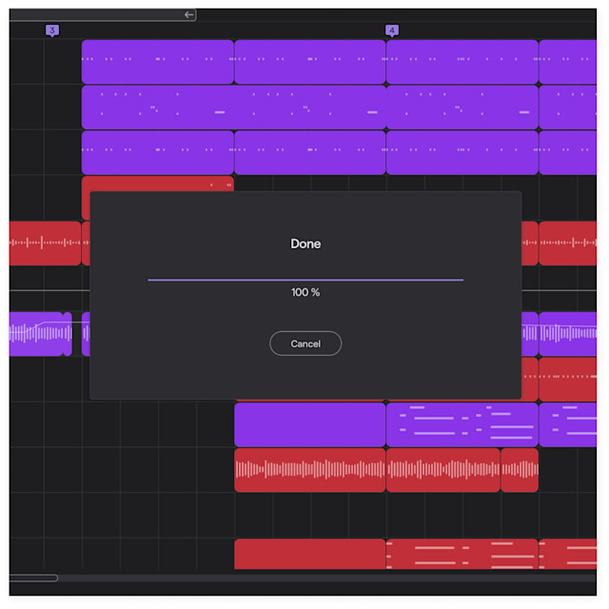Click the red waveform clip left of the dialog
The image size is (609, 609).
[45, 244]
